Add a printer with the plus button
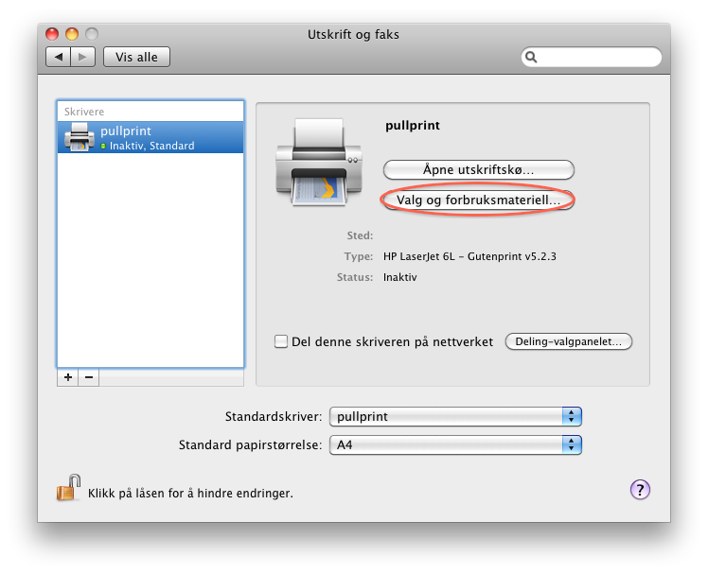708x574 pixels. (67, 376)
